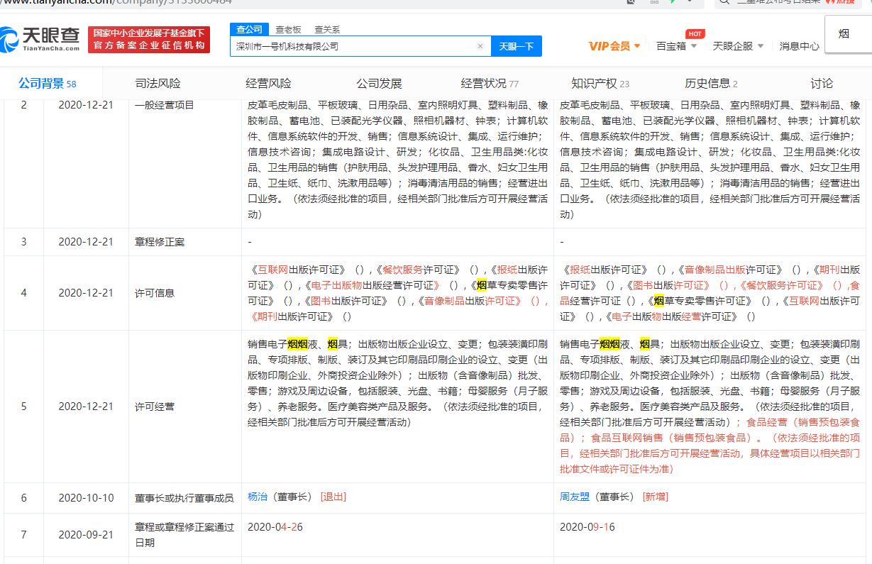Open the 公司背景 tab
Viewport: 872px width, 564px height.
[47, 84]
